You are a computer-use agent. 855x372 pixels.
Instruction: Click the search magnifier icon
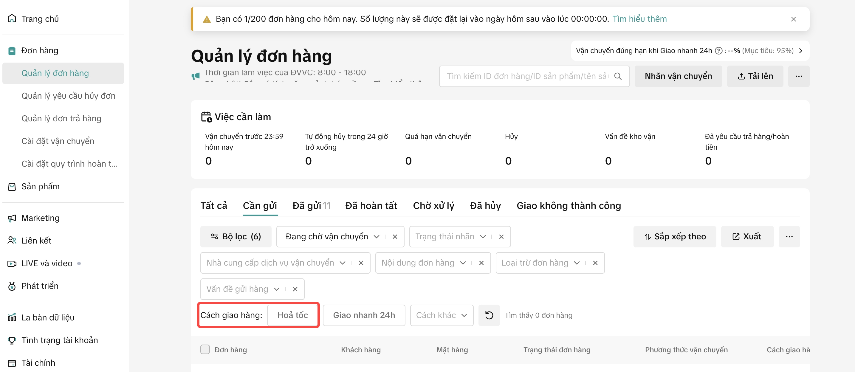(x=618, y=76)
